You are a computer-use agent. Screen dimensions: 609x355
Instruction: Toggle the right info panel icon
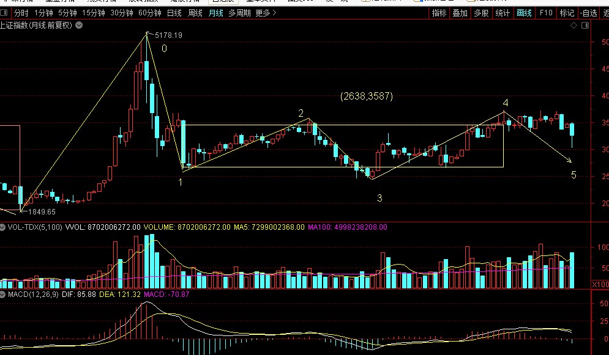[x=585, y=26]
